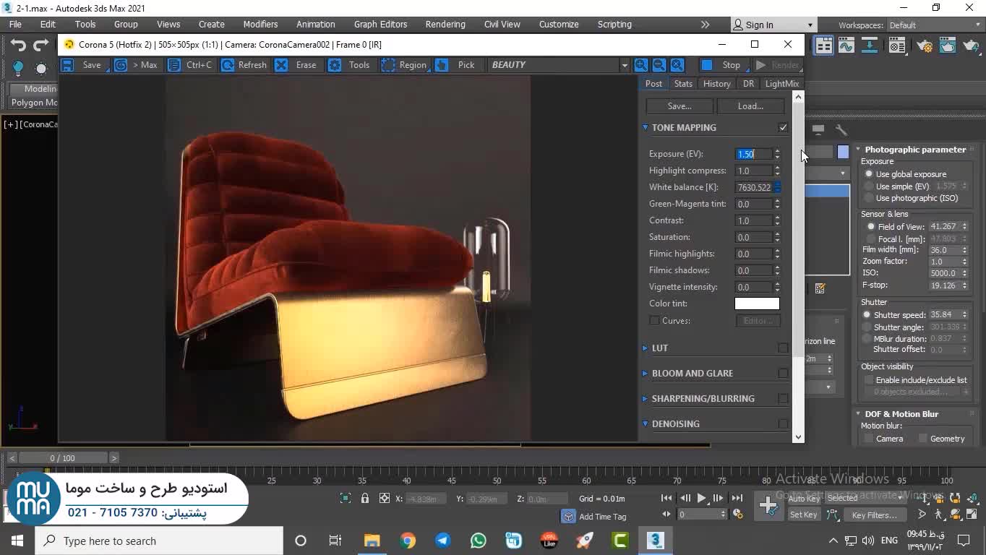Switch to the LightMix tab
This screenshot has height=555, width=986.
[781, 84]
